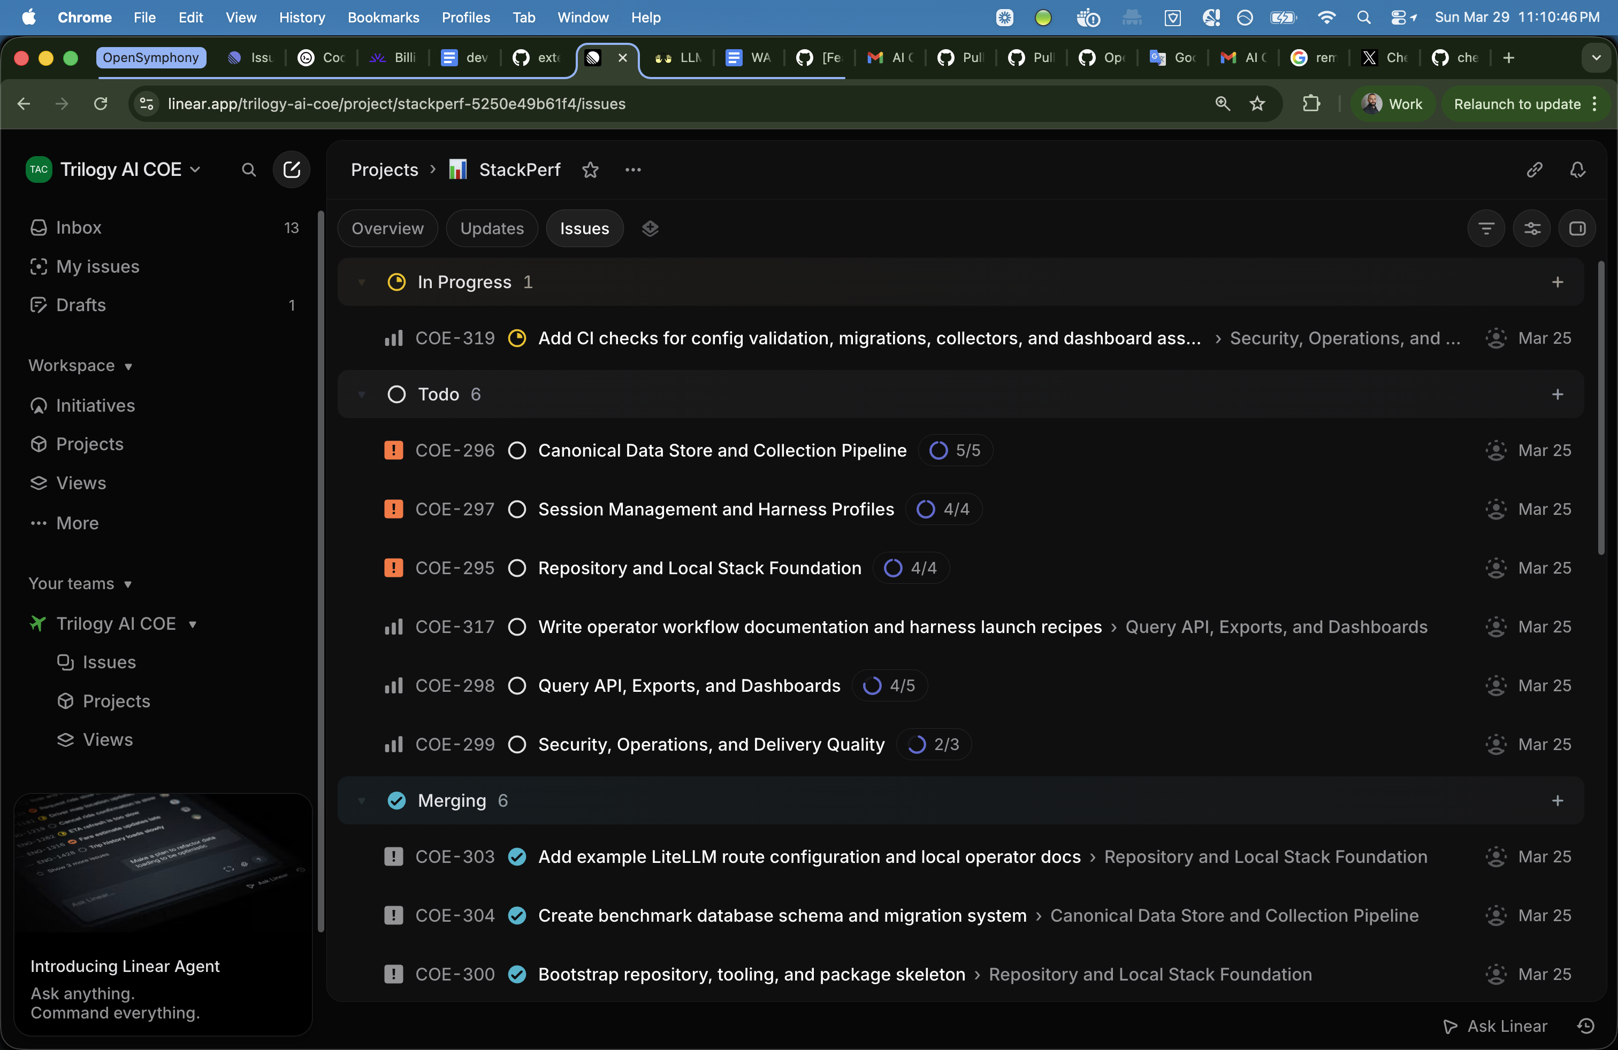1618x1050 pixels.
Task: Open the filter icon for issues
Action: pos(1486,229)
